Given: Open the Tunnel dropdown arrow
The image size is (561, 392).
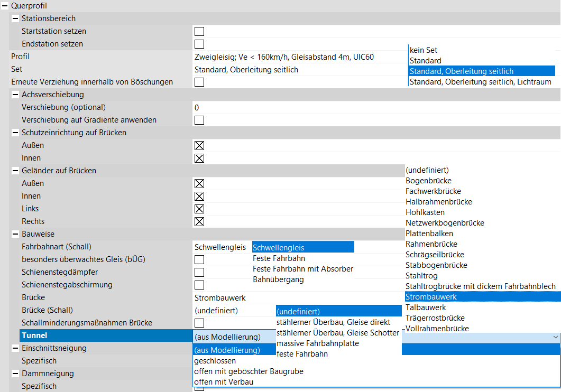Looking at the screenshot, I should coord(555,337).
